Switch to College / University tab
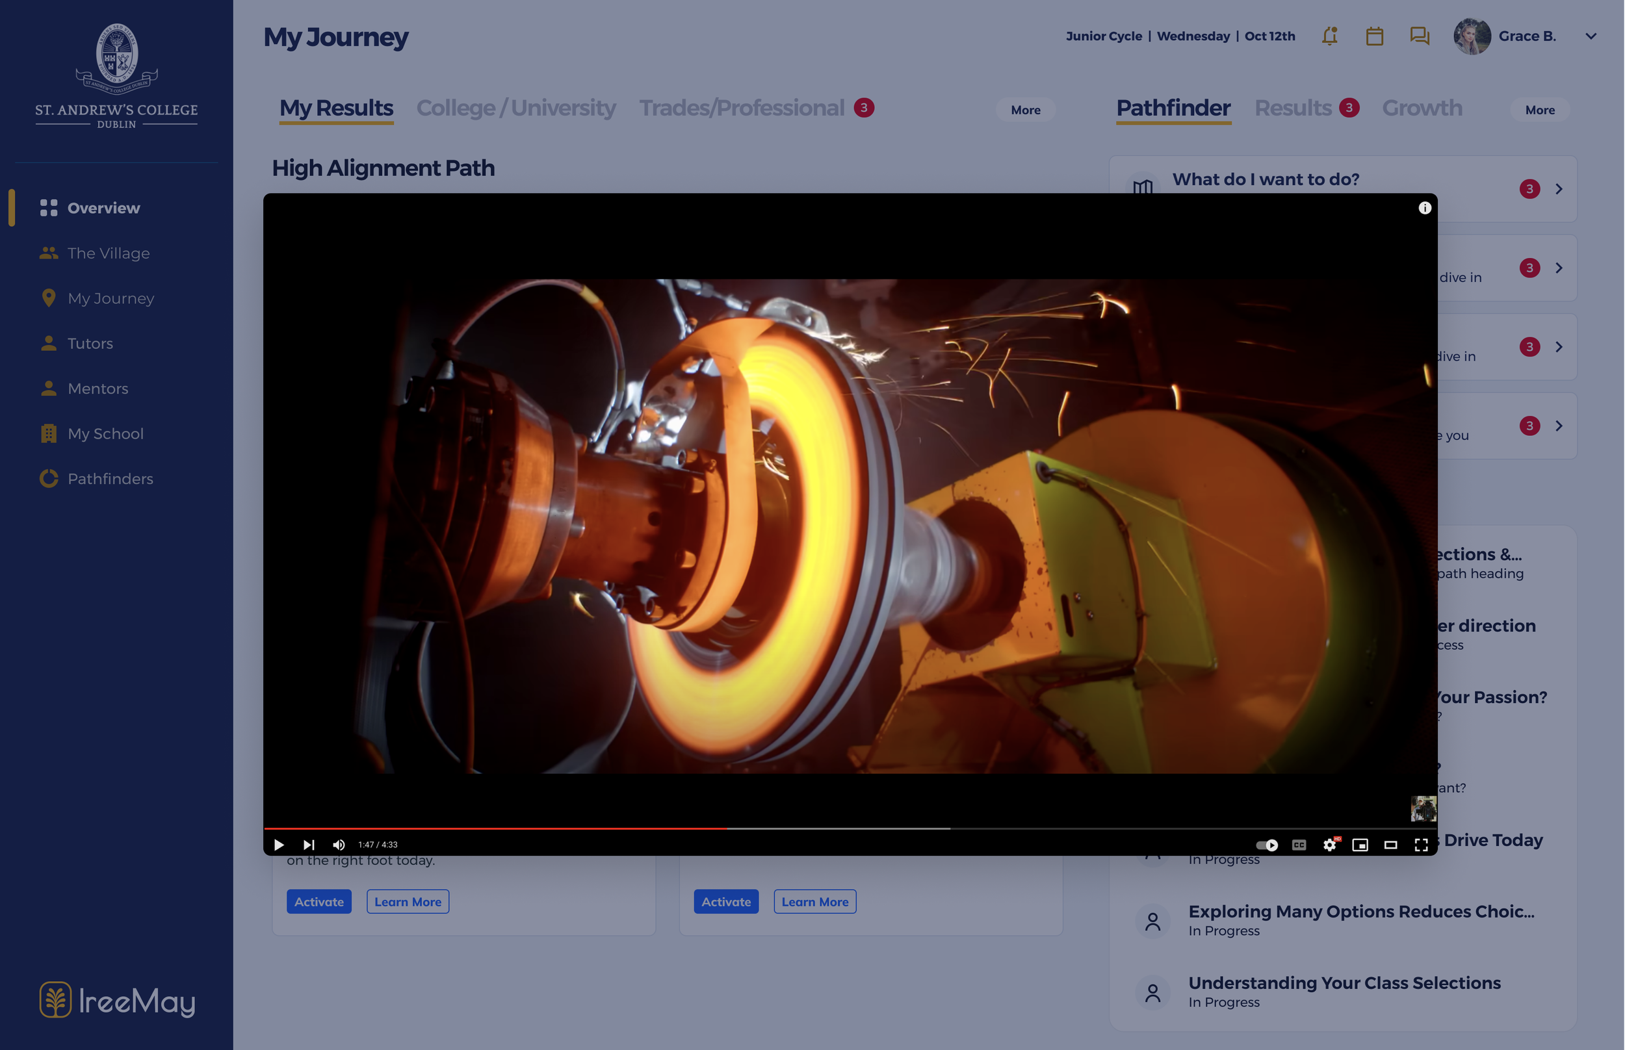Screen dimensions: 1625x1050 [x=515, y=109]
